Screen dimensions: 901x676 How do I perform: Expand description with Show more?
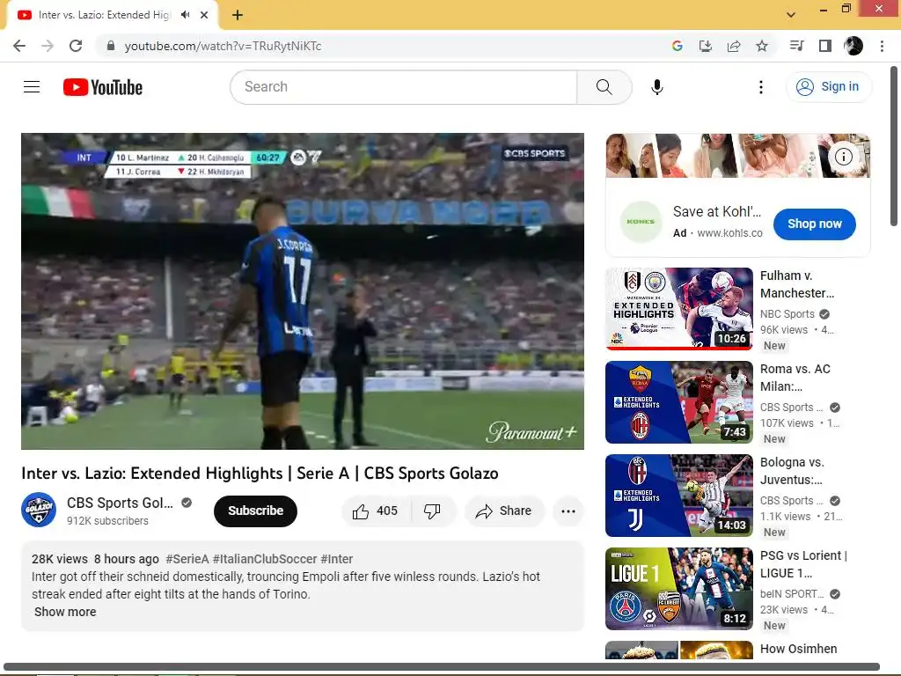(65, 612)
